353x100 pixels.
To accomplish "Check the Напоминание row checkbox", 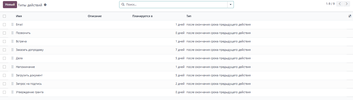I will (4, 67).
